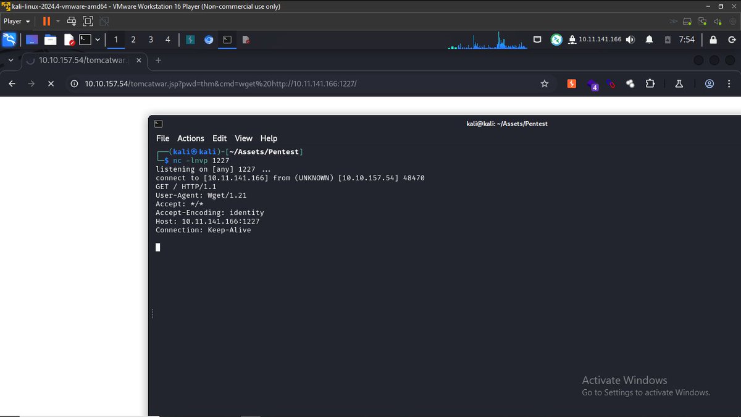Click the battery status icon
This screenshot has width=741, height=417.
tap(668, 40)
